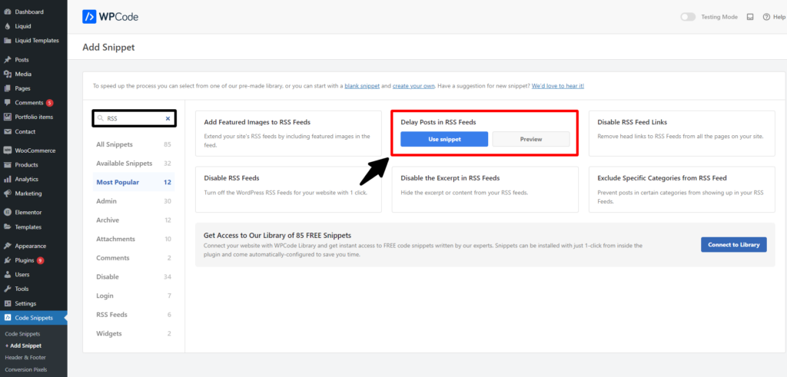Click the Posts pushpin icon
Image resolution: width=787 pixels, height=377 pixels.
(8, 60)
